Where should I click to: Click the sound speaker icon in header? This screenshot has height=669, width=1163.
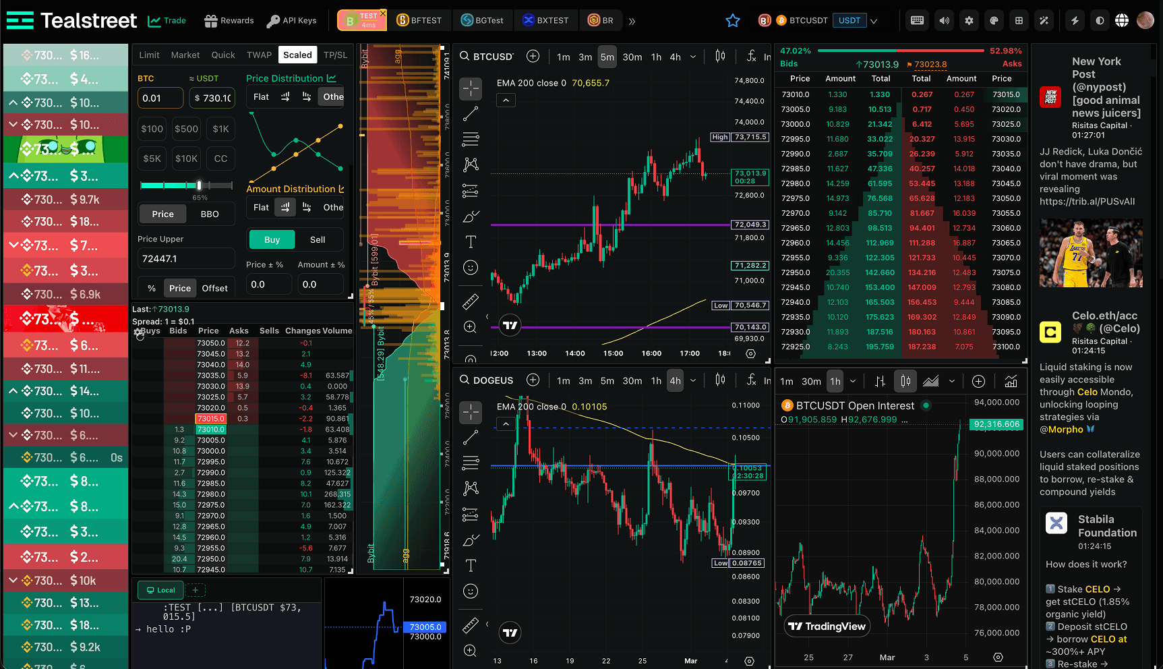tap(944, 20)
